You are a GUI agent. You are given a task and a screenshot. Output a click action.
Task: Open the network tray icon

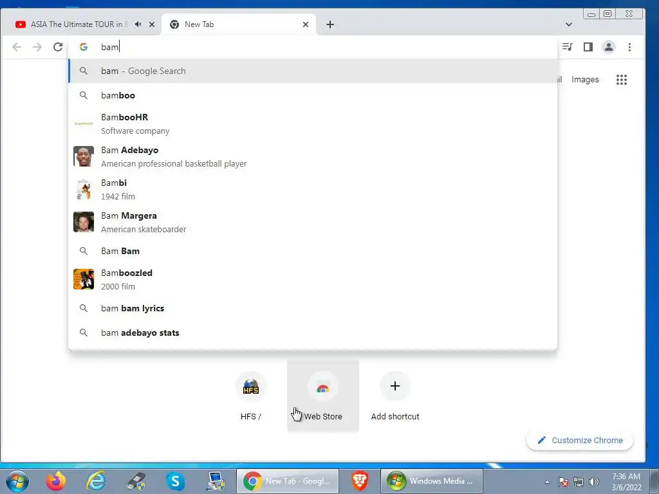(x=579, y=482)
